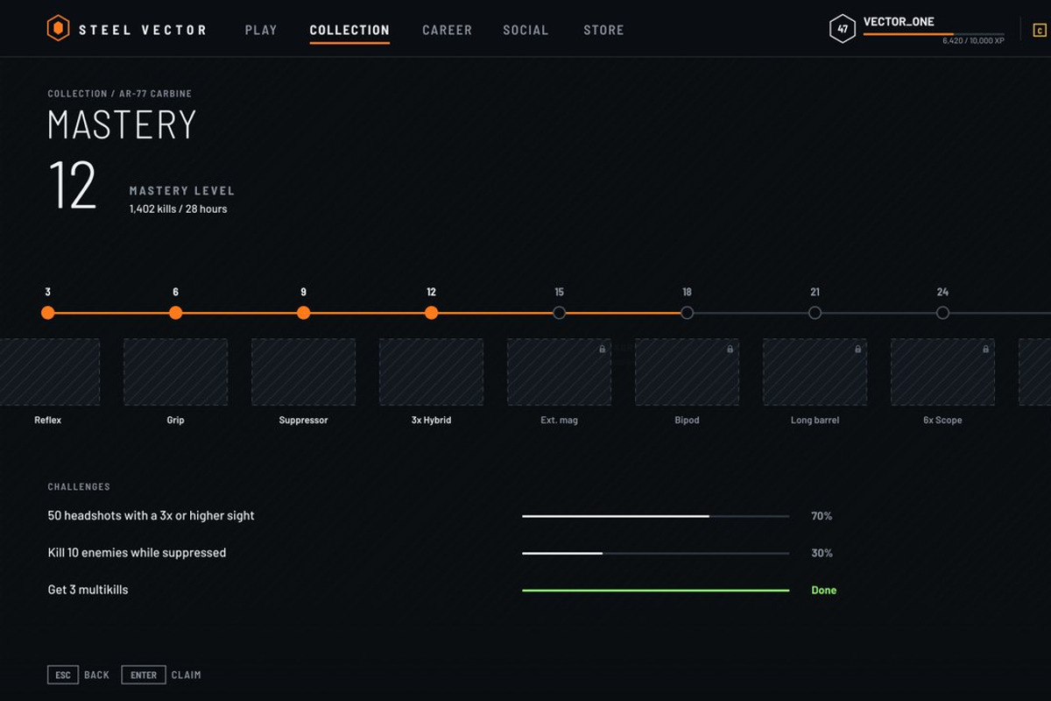
Task: Go to the SOCIAL tab
Action: 525,30
